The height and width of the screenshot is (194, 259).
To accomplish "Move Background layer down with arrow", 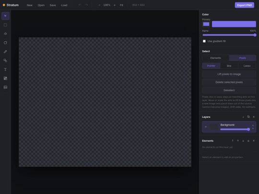I will pyautogui.click(x=253, y=128).
